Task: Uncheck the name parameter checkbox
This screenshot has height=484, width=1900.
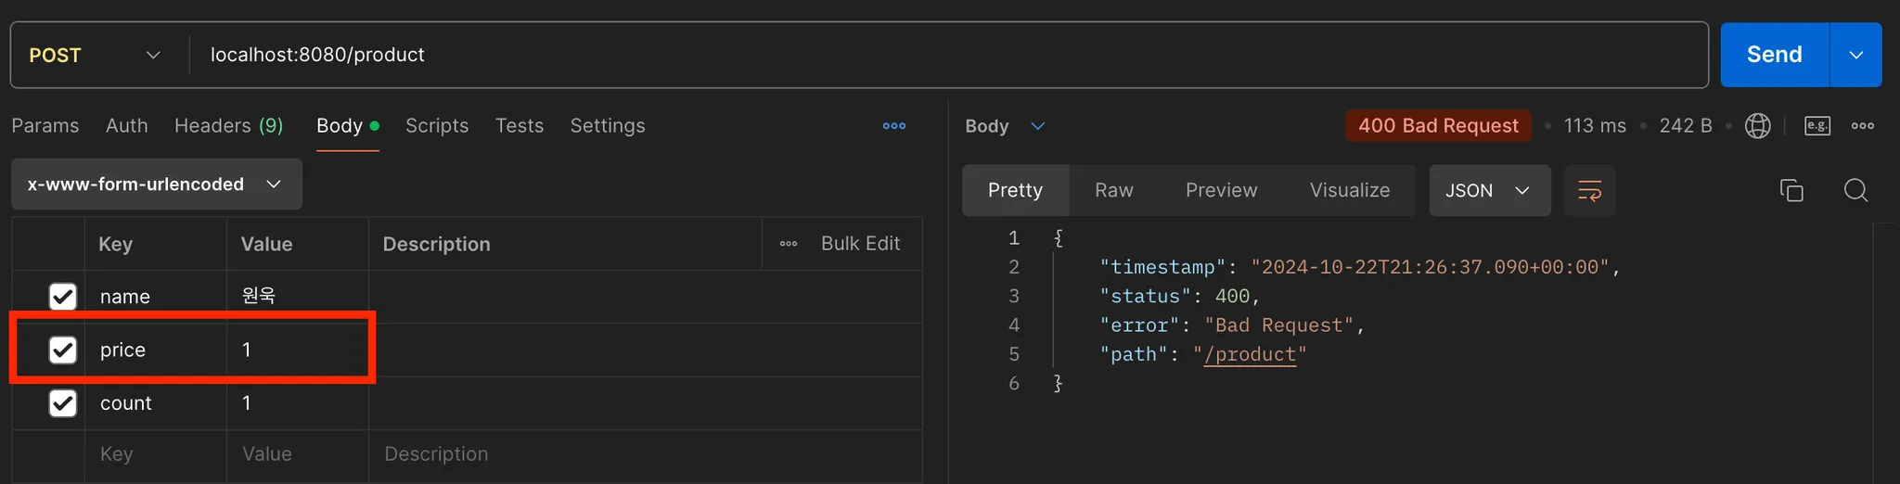Action: coord(63,297)
